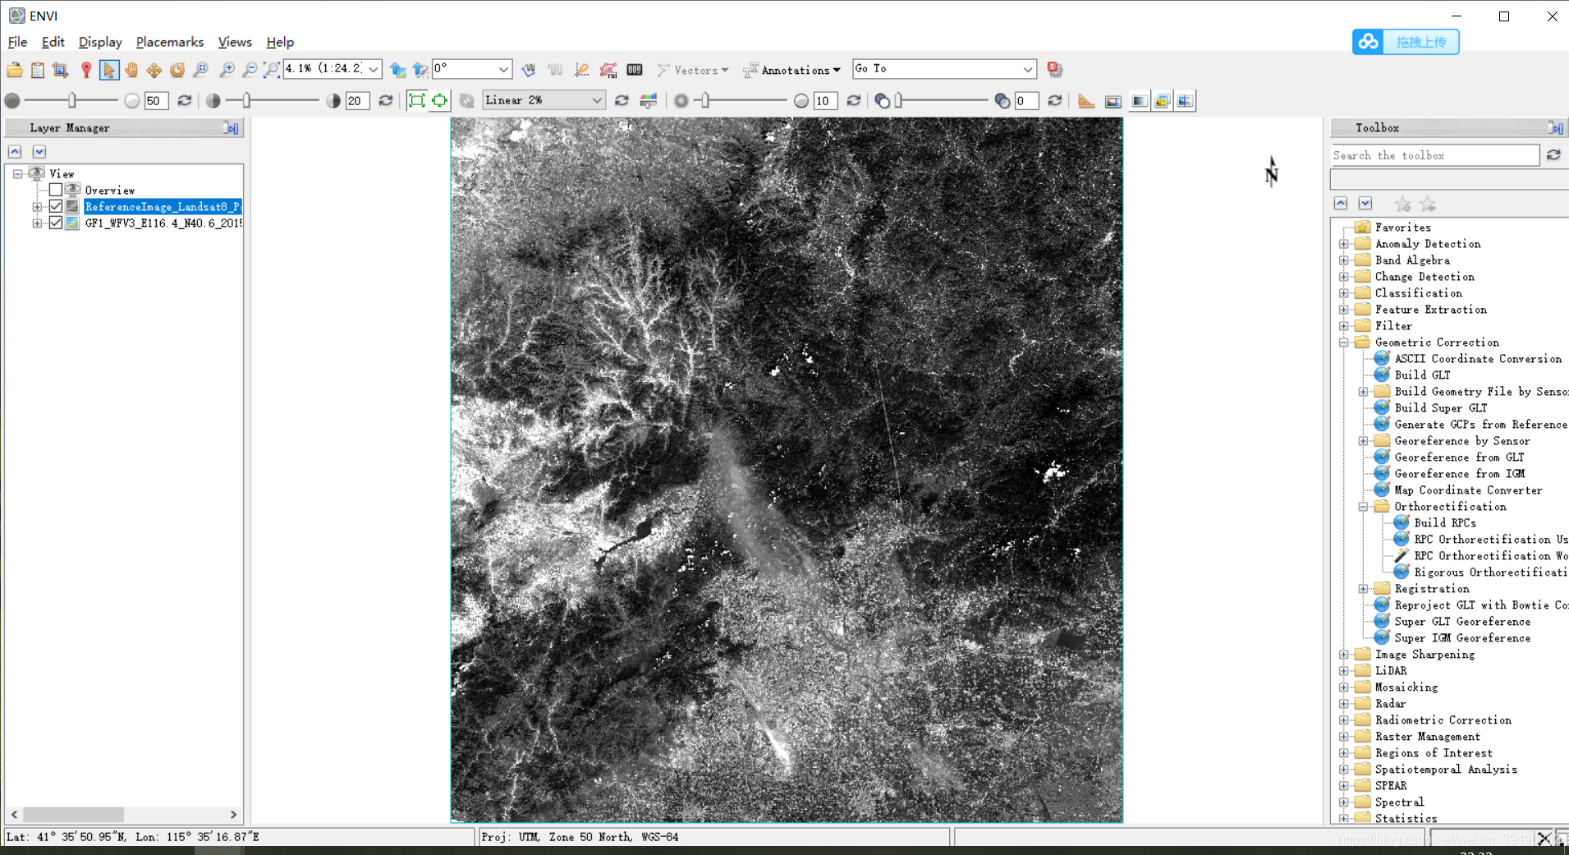
Task: Reset the contrast value beside field 20
Action: (386, 100)
